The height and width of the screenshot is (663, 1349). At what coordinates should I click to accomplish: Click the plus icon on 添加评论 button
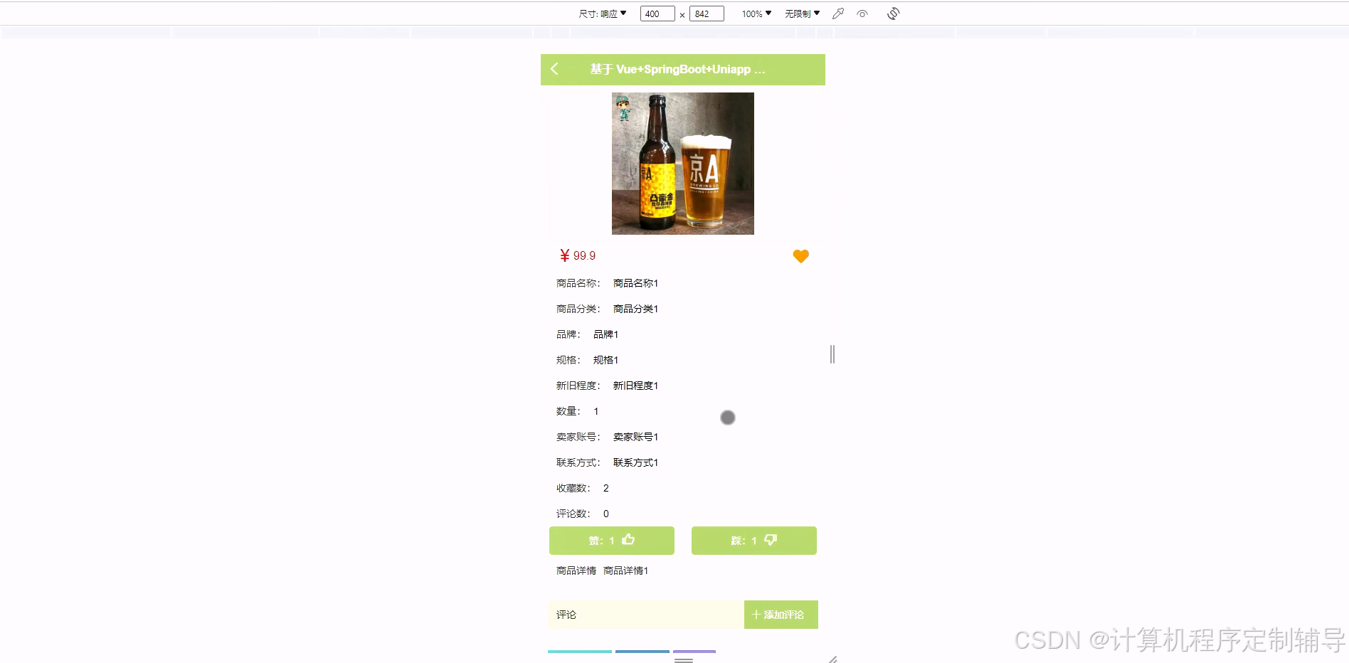[x=756, y=614]
